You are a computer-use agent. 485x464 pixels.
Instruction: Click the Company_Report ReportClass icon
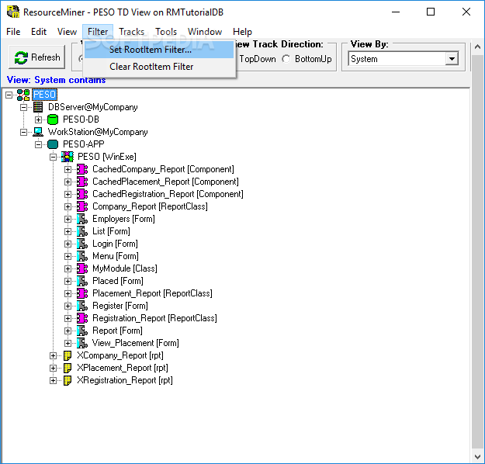click(82, 206)
